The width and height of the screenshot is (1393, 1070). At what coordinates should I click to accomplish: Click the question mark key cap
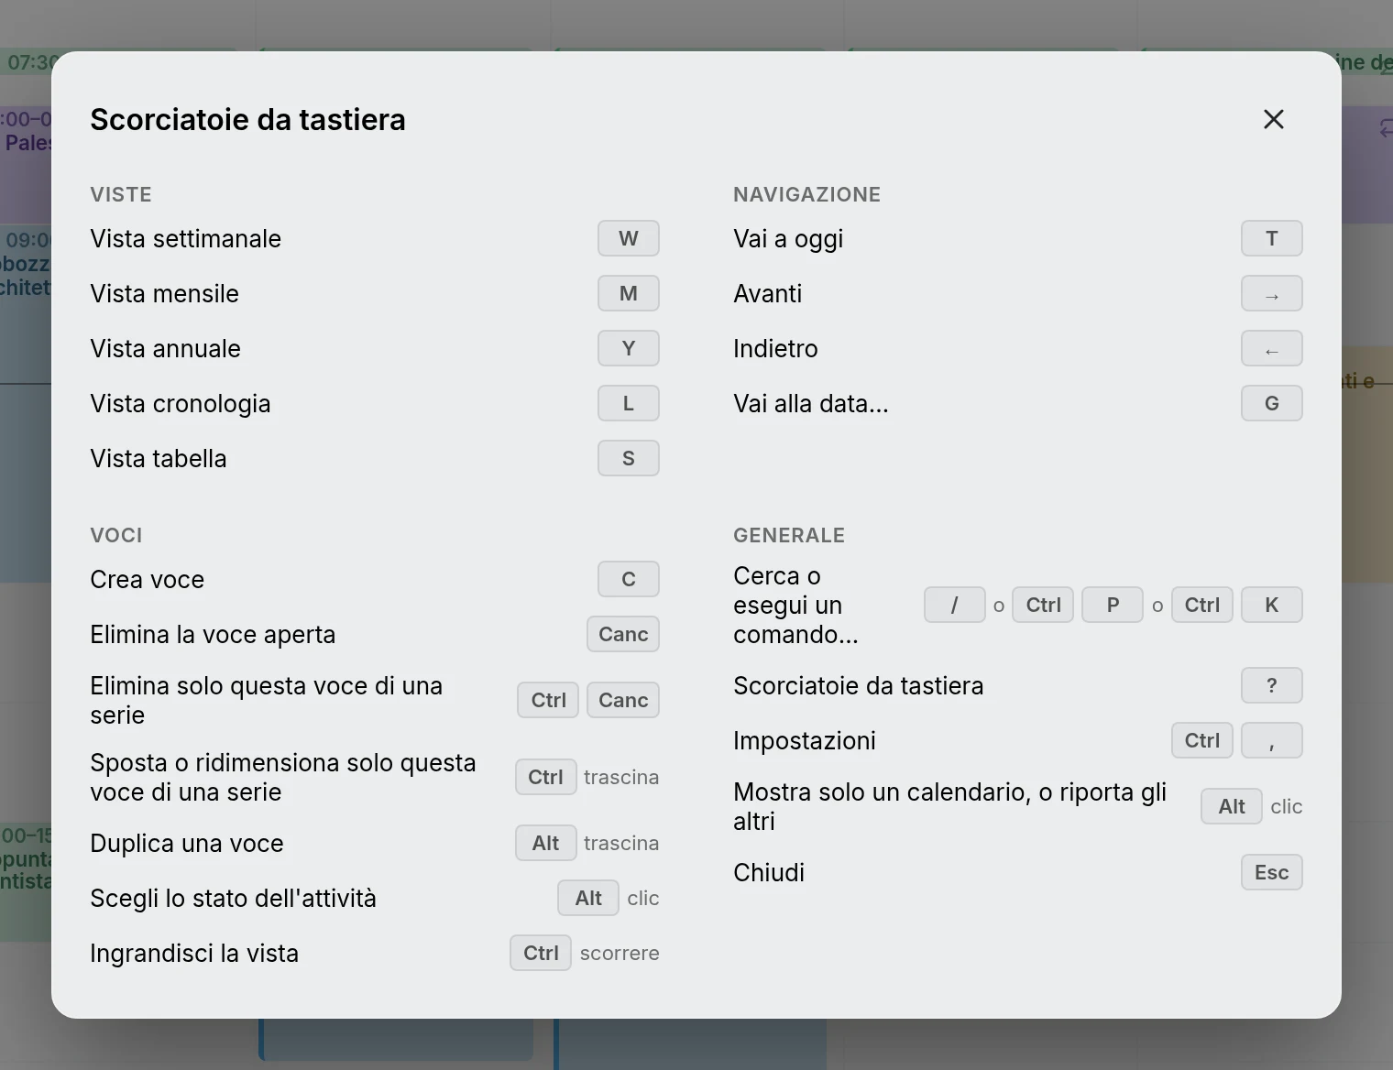pyautogui.click(x=1272, y=685)
